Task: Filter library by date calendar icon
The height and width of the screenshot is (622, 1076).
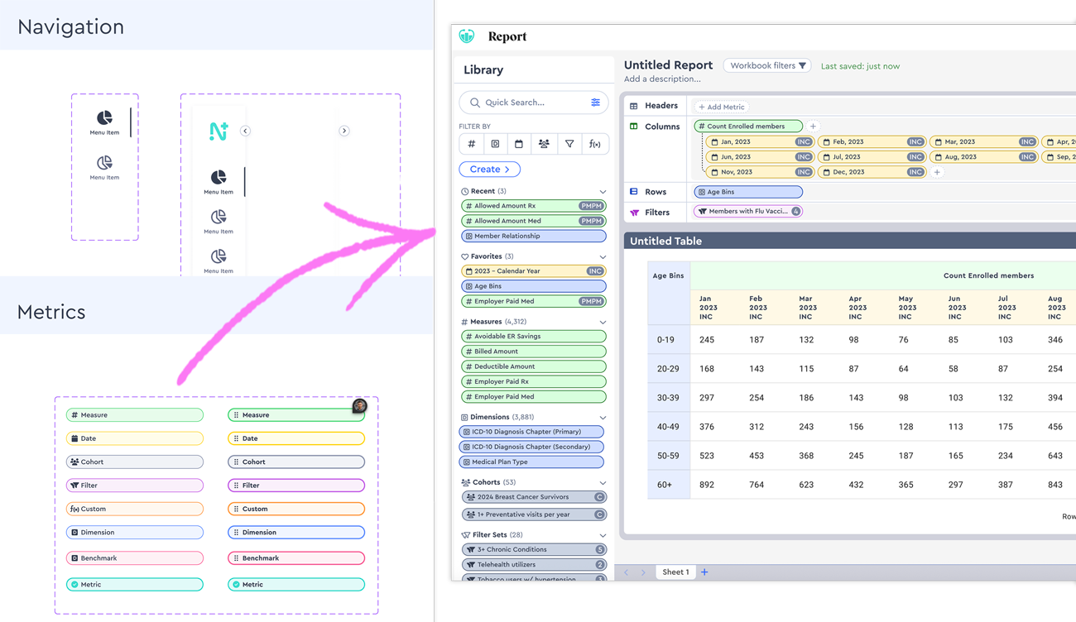Action: [519, 144]
